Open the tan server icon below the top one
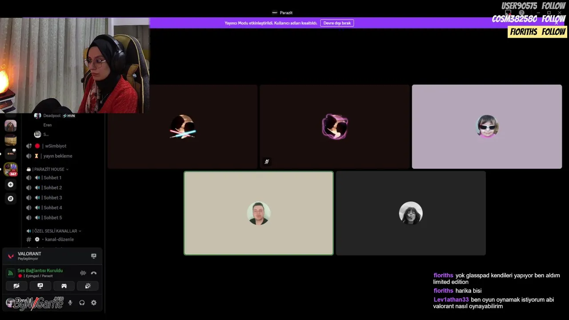The image size is (569, 320). click(x=11, y=140)
